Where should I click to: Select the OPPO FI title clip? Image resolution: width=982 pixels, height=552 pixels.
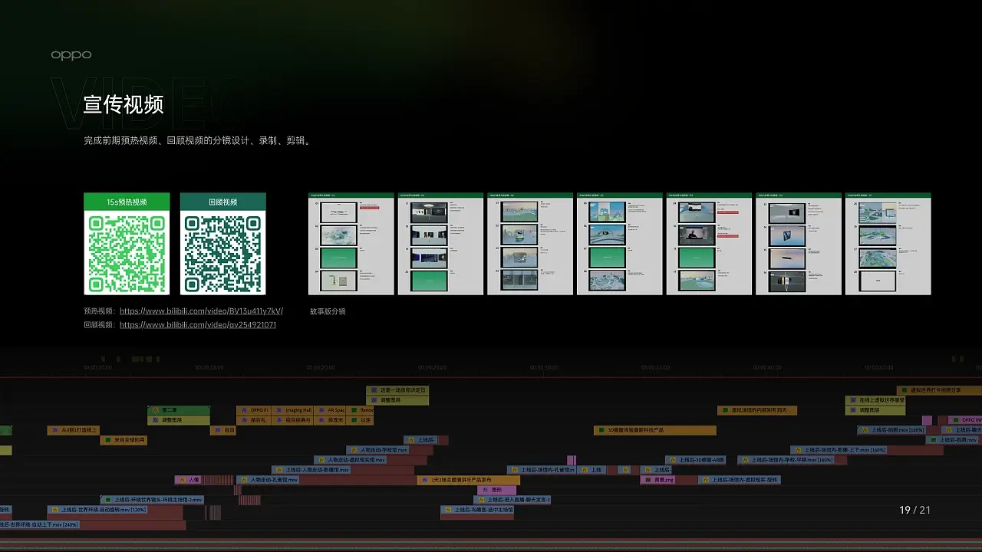[254, 410]
